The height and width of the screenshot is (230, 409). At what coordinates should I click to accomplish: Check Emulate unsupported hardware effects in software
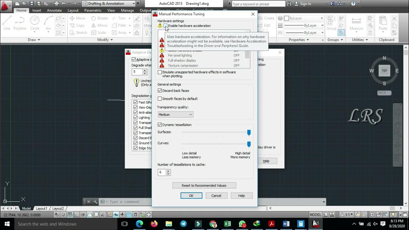coord(160,72)
